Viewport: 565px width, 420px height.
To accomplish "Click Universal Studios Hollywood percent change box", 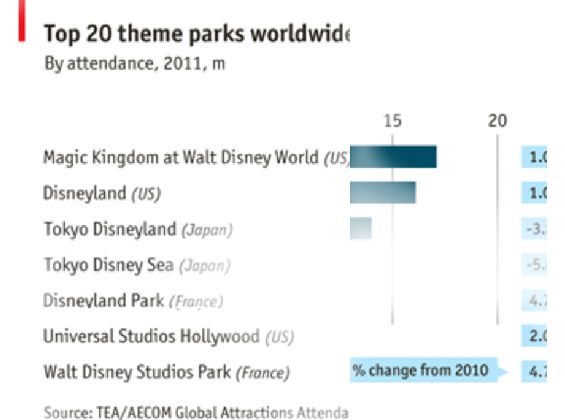I will coord(534,336).
